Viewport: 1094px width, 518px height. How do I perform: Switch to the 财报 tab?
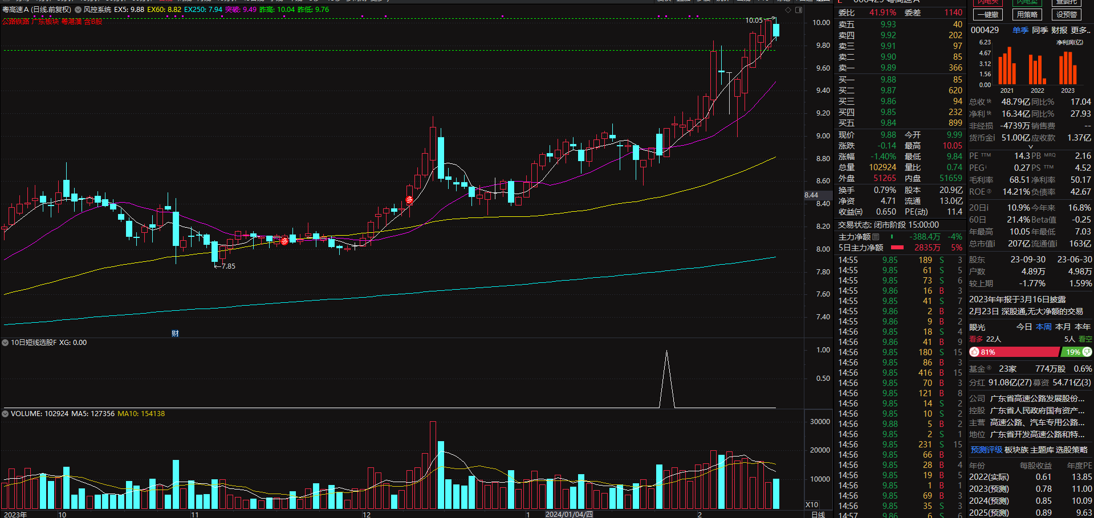(1059, 30)
